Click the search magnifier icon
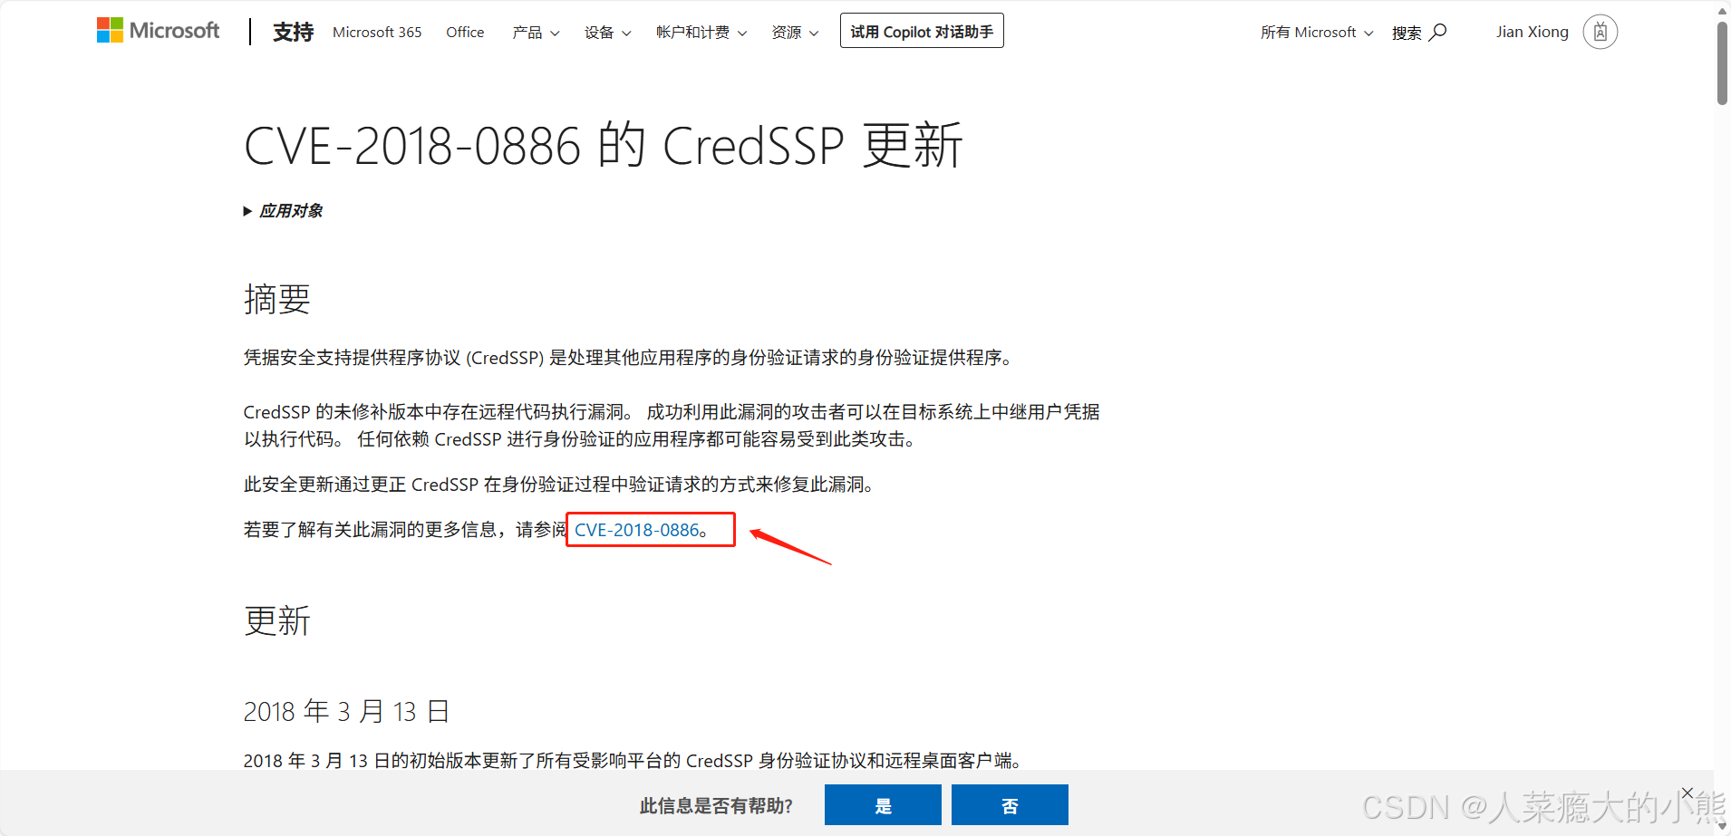This screenshot has height=836, width=1731. pos(1438,32)
